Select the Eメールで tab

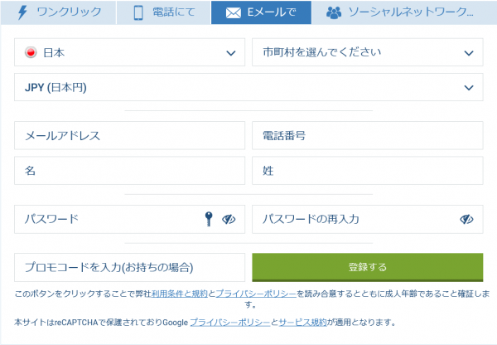[261, 12]
